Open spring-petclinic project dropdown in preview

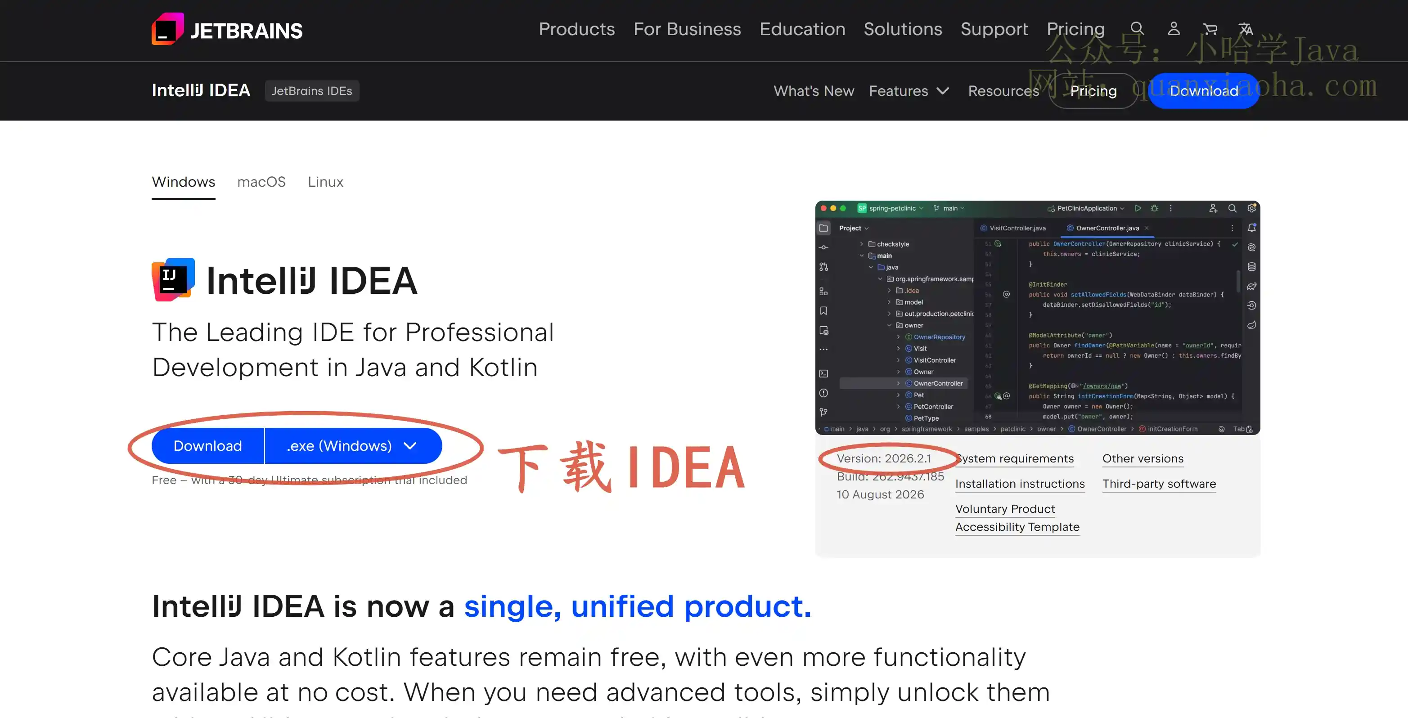pyautogui.click(x=891, y=208)
